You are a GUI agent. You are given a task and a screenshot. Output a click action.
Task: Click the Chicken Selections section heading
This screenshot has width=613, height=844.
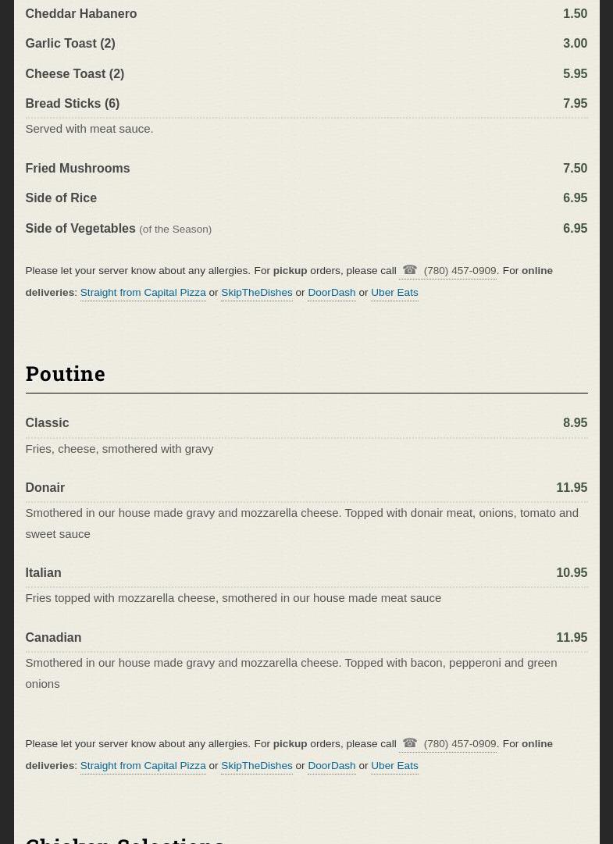click(125, 839)
